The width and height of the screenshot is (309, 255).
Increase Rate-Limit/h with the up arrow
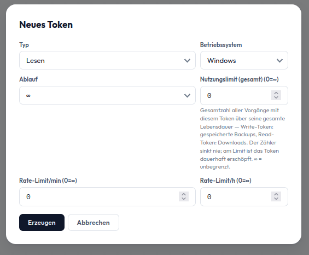(x=276, y=194)
